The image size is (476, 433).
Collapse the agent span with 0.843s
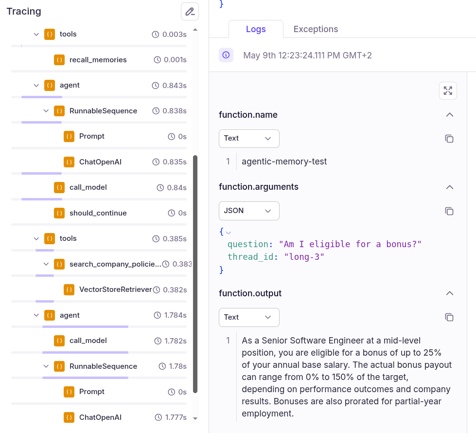pos(36,86)
